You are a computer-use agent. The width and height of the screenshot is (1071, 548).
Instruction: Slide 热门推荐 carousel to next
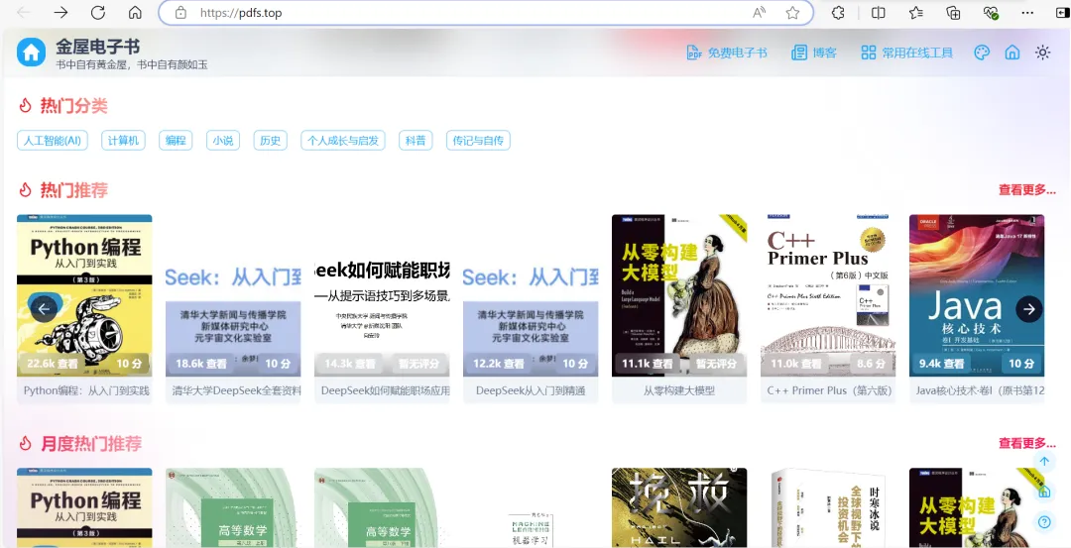pyautogui.click(x=1028, y=308)
